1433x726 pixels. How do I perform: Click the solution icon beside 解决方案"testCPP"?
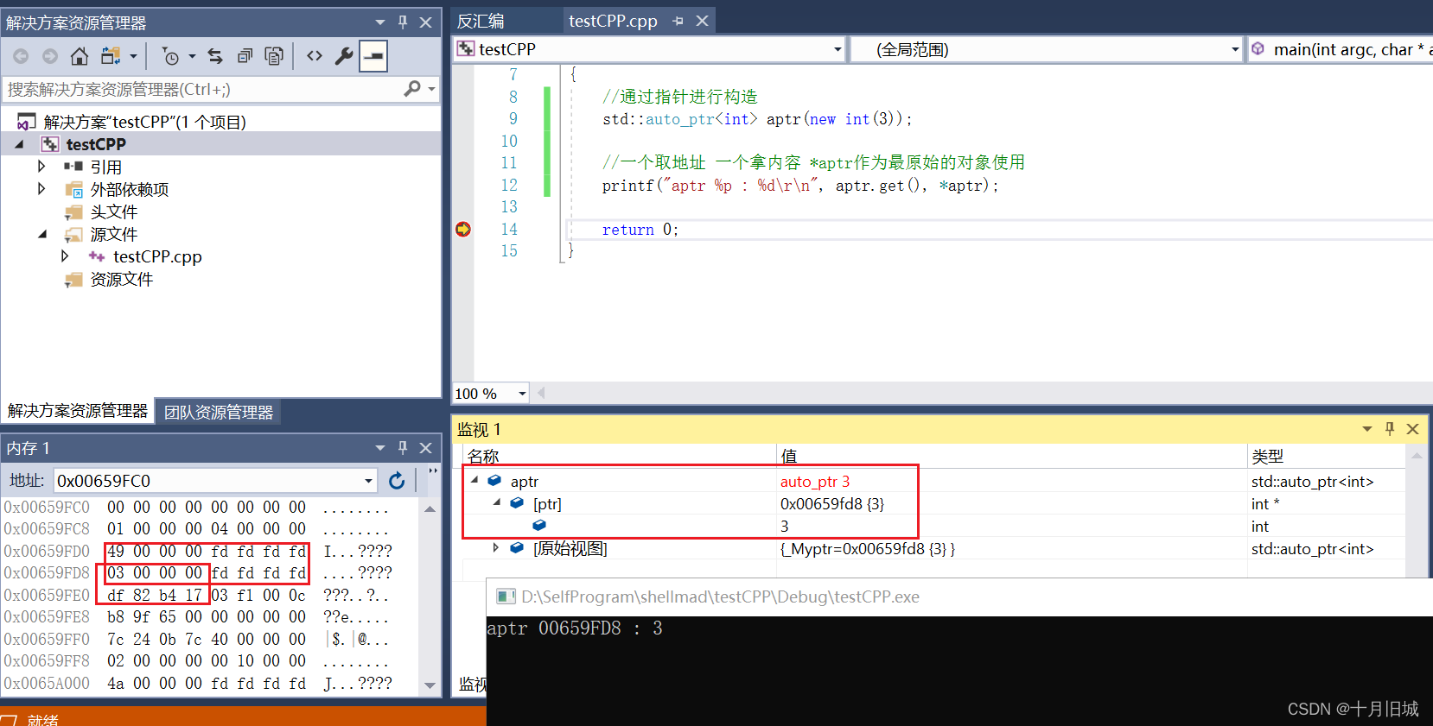(x=27, y=122)
